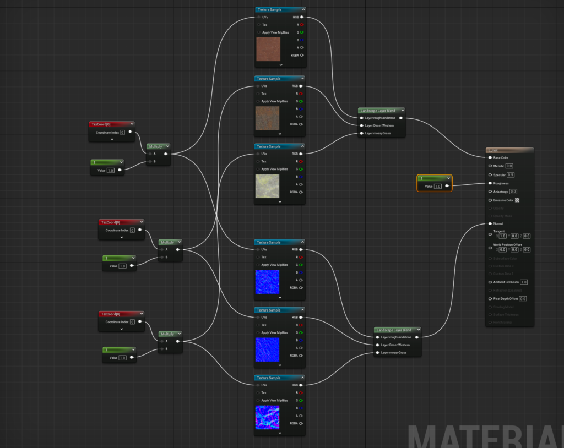Click RGB output pin of topmost Texture Sample

302,17
